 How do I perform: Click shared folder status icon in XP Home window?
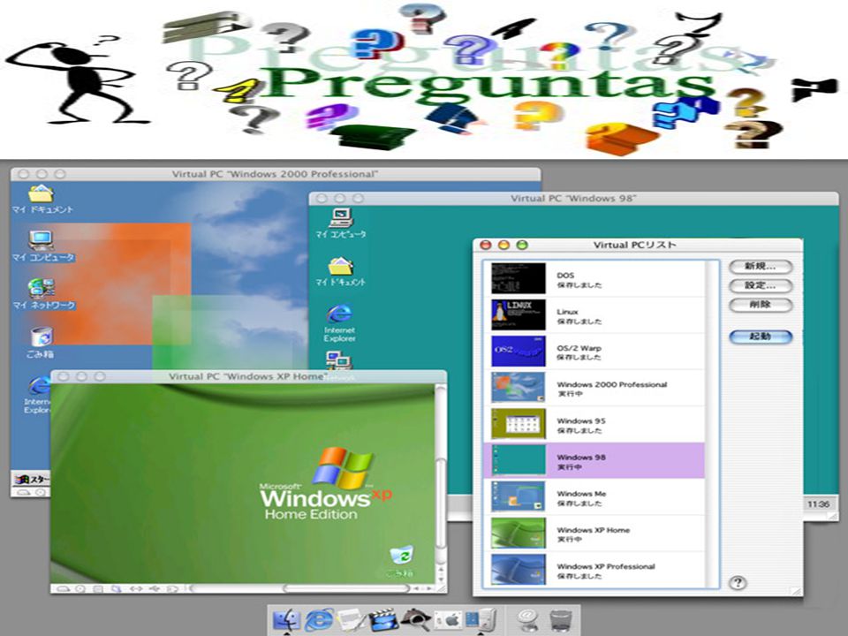[117, 588]
